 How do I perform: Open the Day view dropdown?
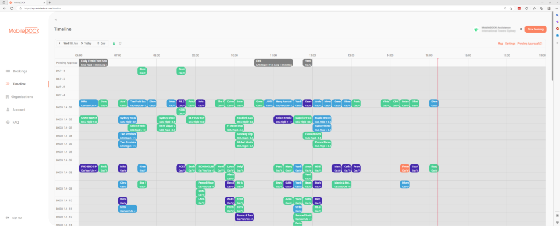pos(101,44)
